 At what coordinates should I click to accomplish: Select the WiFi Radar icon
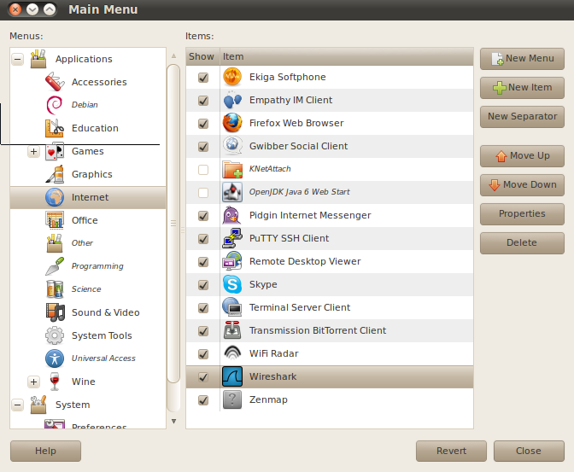tap(232, 353)
